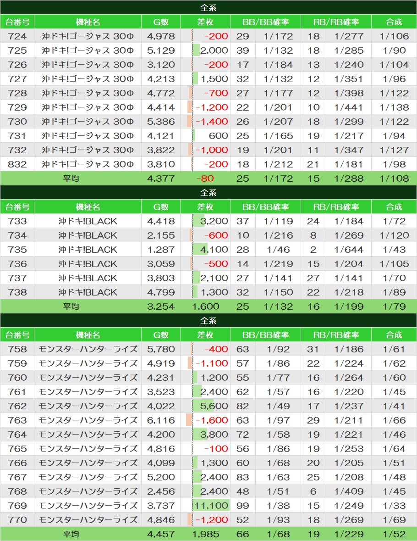
Task: Click G数 value 4,799 in row 738
Action: tap(161, 292)
